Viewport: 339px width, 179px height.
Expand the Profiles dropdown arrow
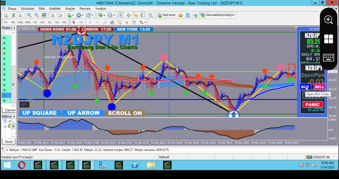coord(114,15)
